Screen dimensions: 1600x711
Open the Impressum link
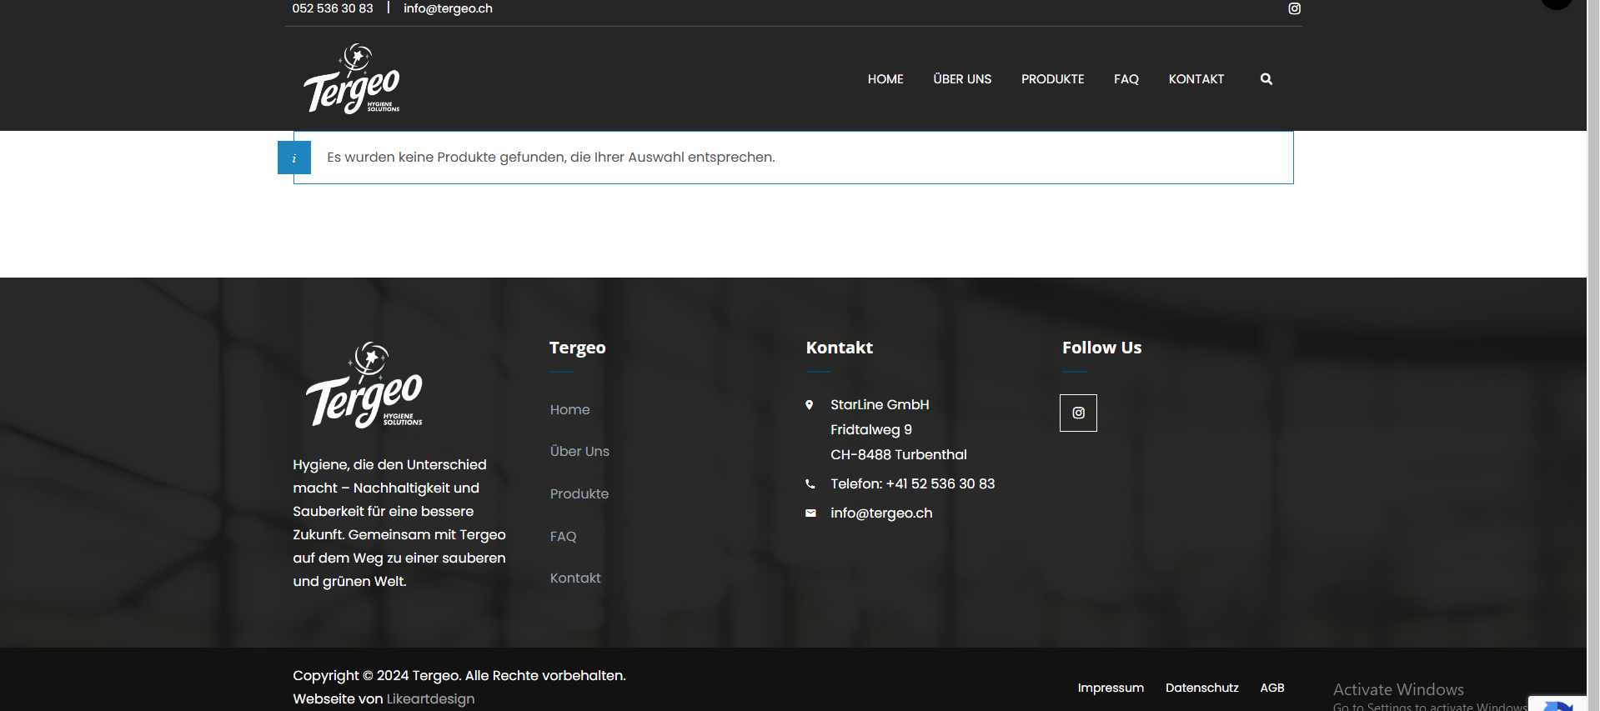pos(1111,688)
